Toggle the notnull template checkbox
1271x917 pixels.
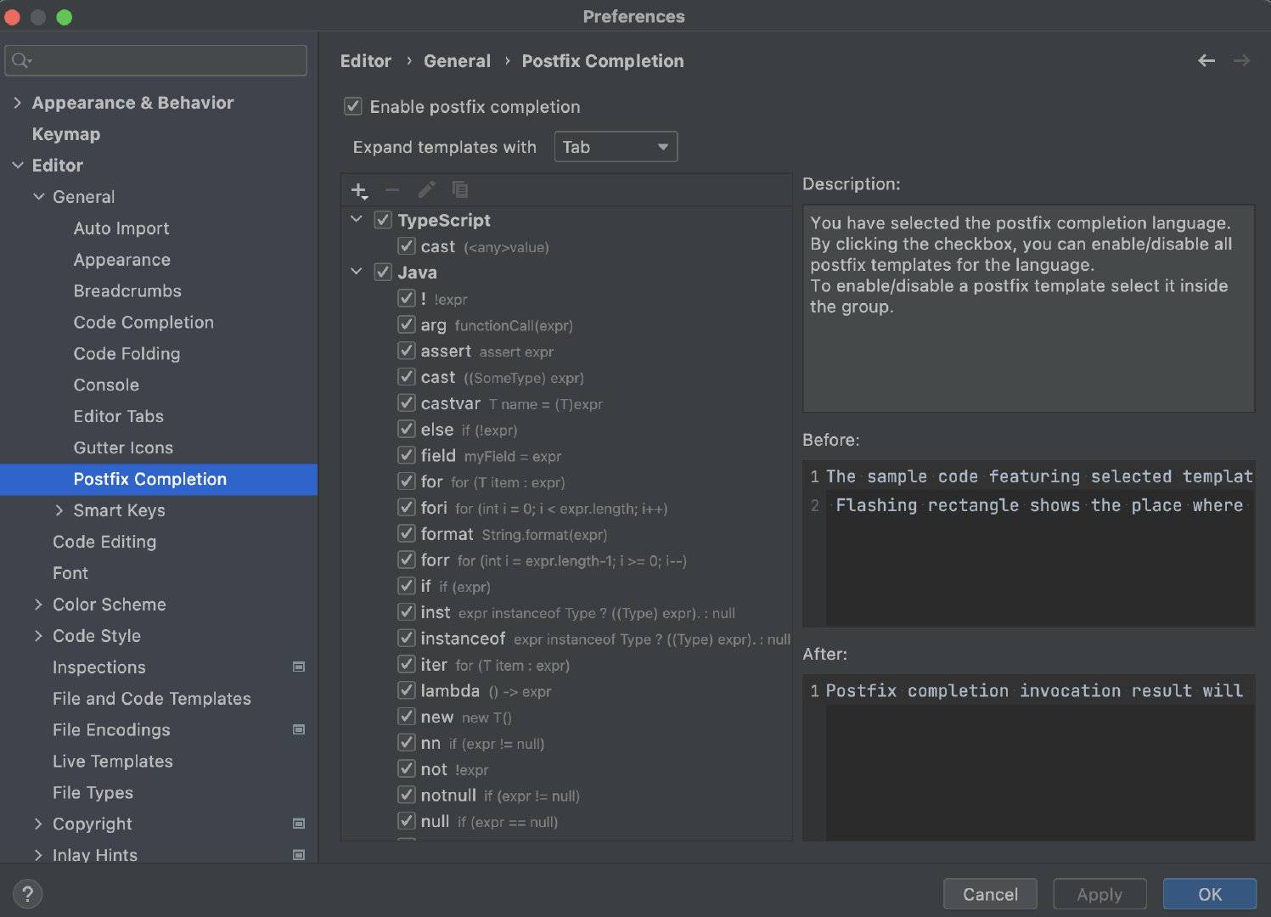coord(407,795)
